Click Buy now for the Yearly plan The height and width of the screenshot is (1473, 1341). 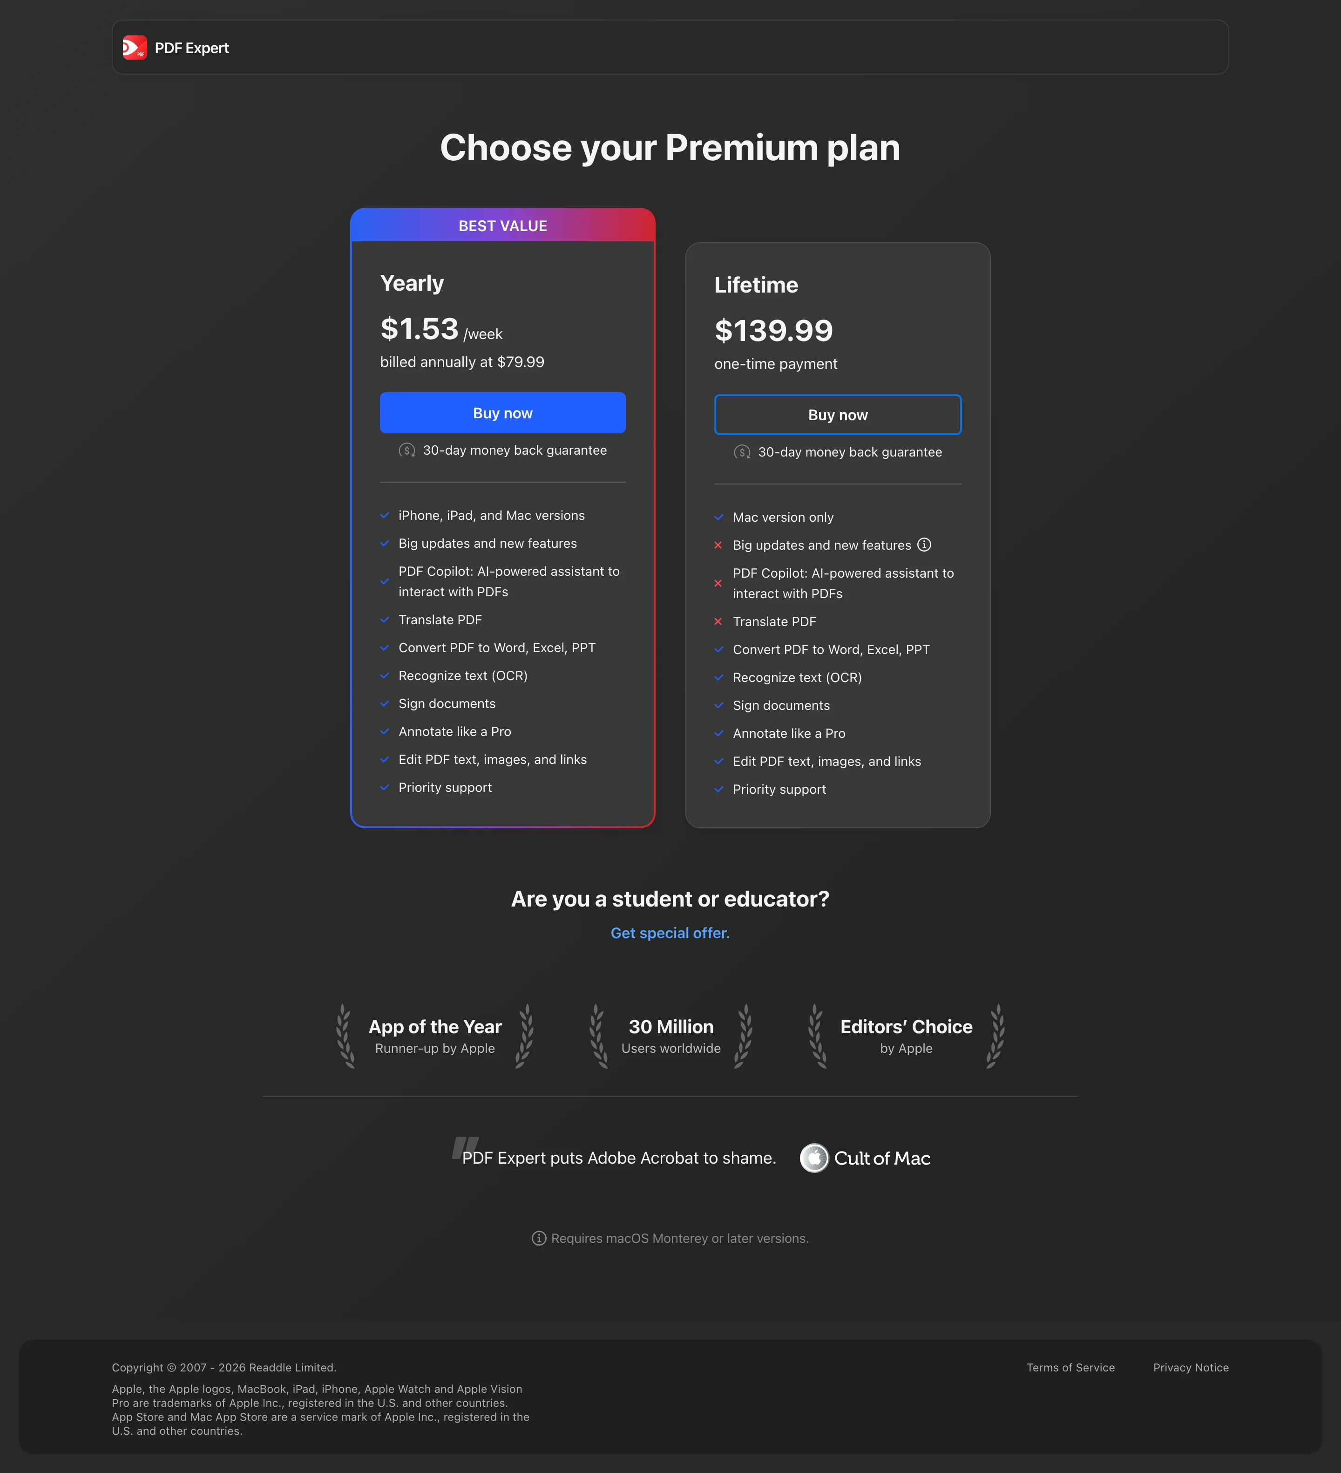[502, 413]
